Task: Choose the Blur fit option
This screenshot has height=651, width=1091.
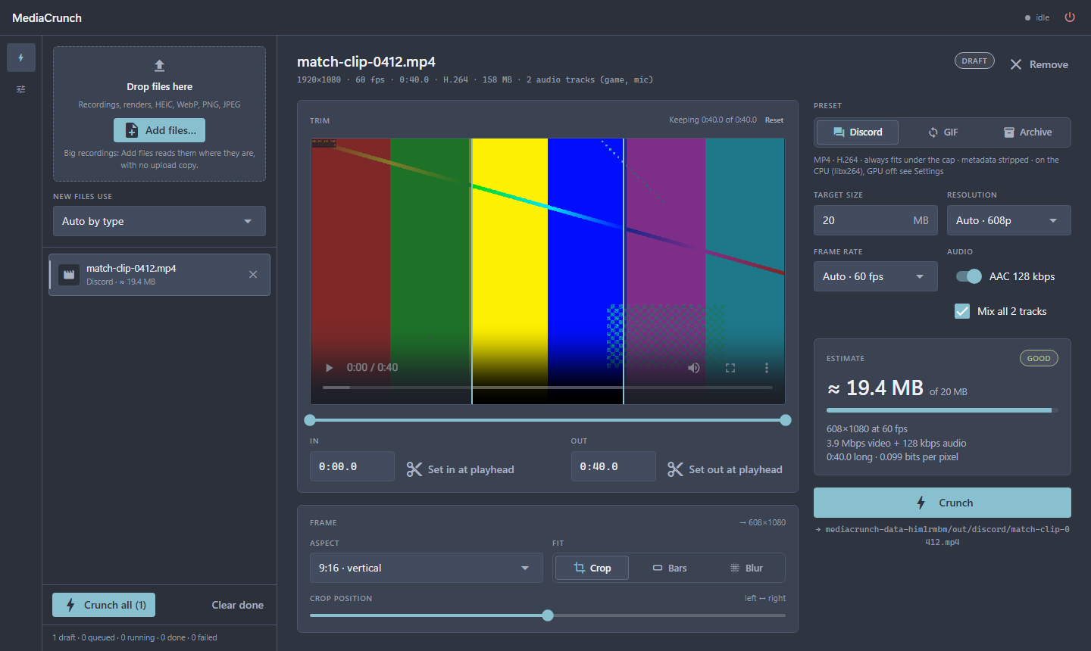Action: point(746,568)
